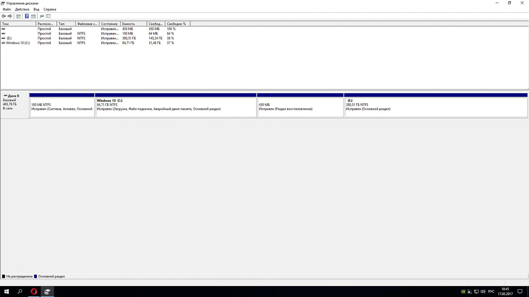Select the 100 МБ NTFS system partition block
529x297 pixels.
pyautogui.click(x=62, y=105)
